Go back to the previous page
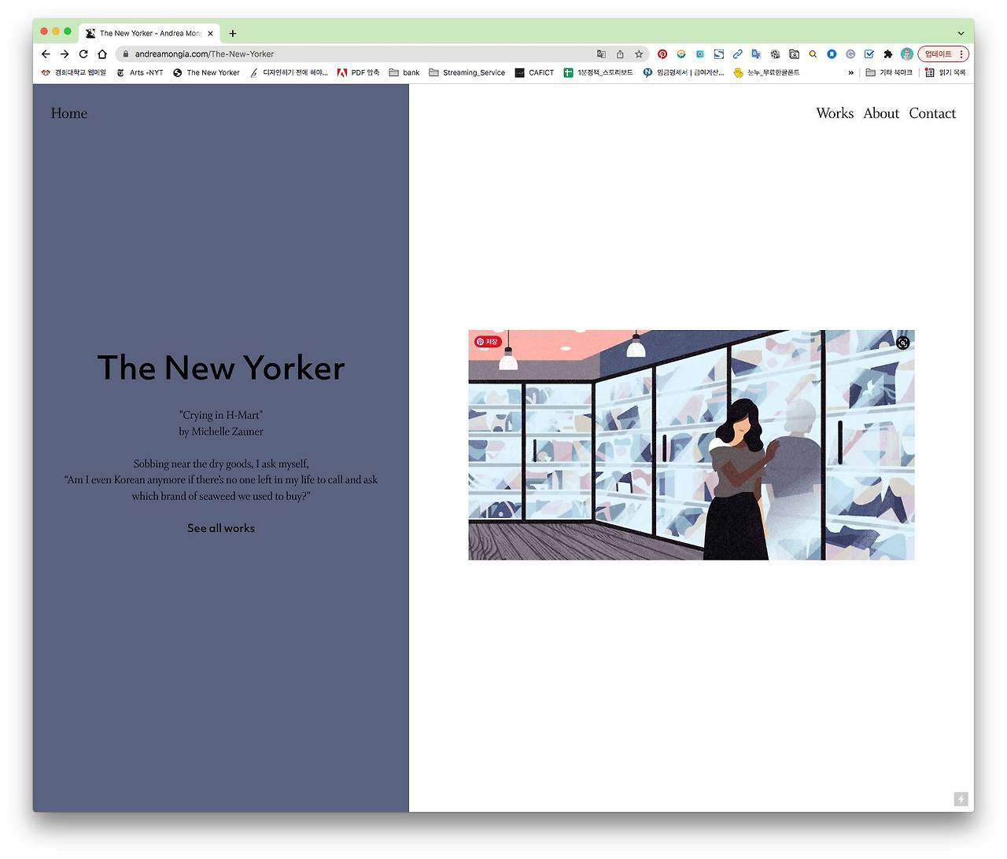The image size is (1007, 859). pos(46,54)
